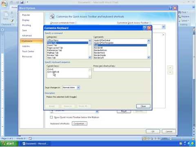Click the Reset button in Word Options

click(124, 111)
